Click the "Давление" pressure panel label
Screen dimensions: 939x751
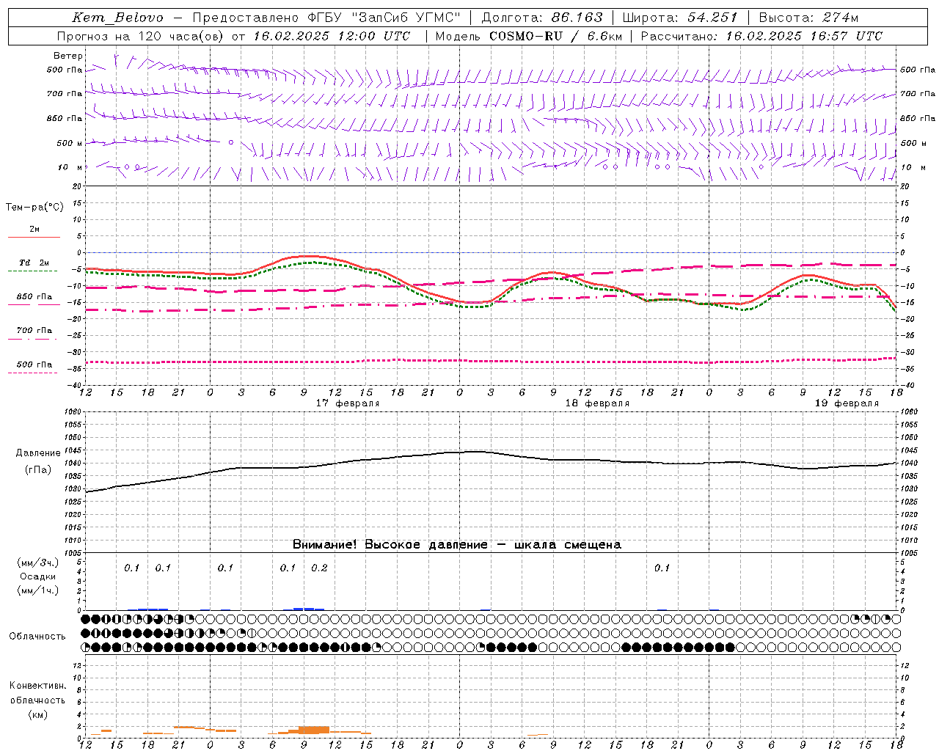click(38, 453)
